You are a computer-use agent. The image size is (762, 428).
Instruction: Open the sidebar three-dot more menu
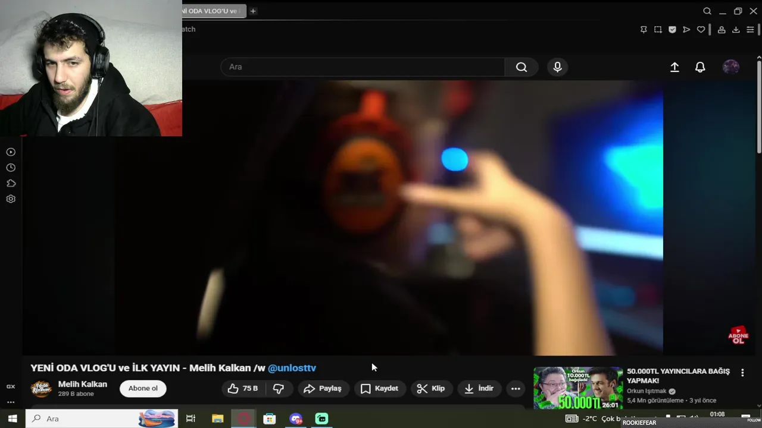point(11,402)
